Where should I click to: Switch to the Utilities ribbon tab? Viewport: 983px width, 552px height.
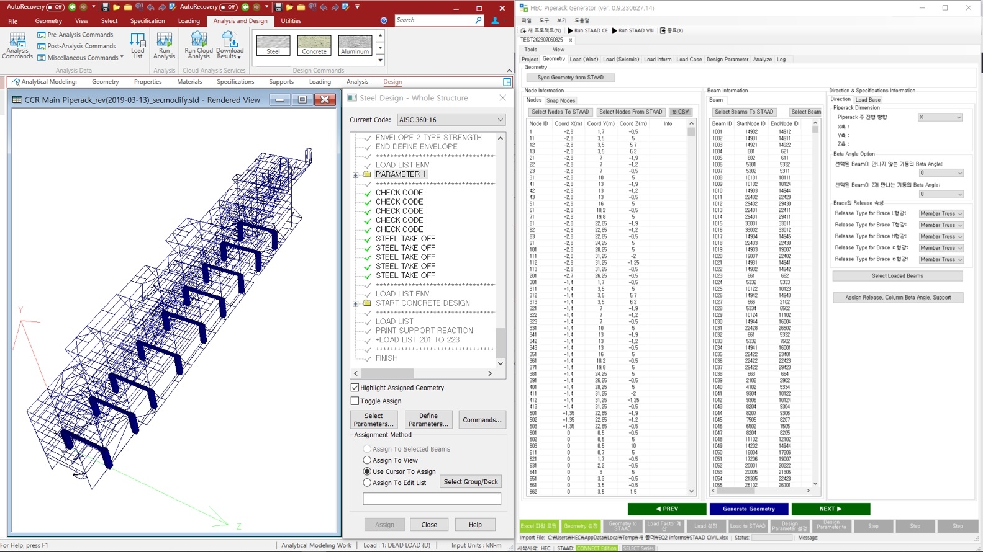point(291,20)
